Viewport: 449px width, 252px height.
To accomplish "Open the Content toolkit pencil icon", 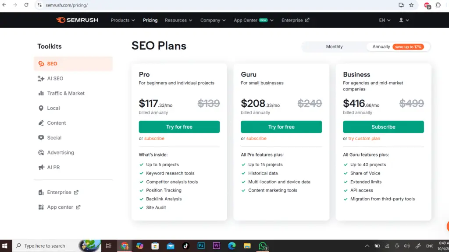I will 41,123.
